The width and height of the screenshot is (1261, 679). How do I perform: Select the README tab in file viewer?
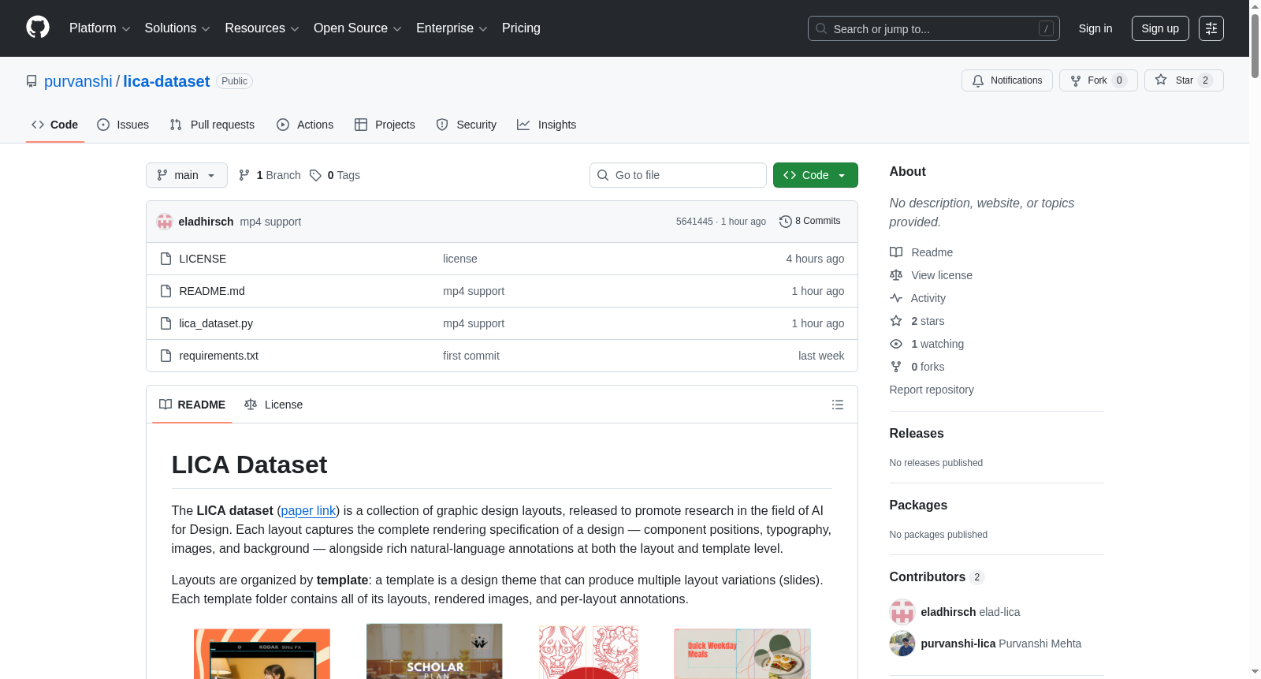point(192,405)
